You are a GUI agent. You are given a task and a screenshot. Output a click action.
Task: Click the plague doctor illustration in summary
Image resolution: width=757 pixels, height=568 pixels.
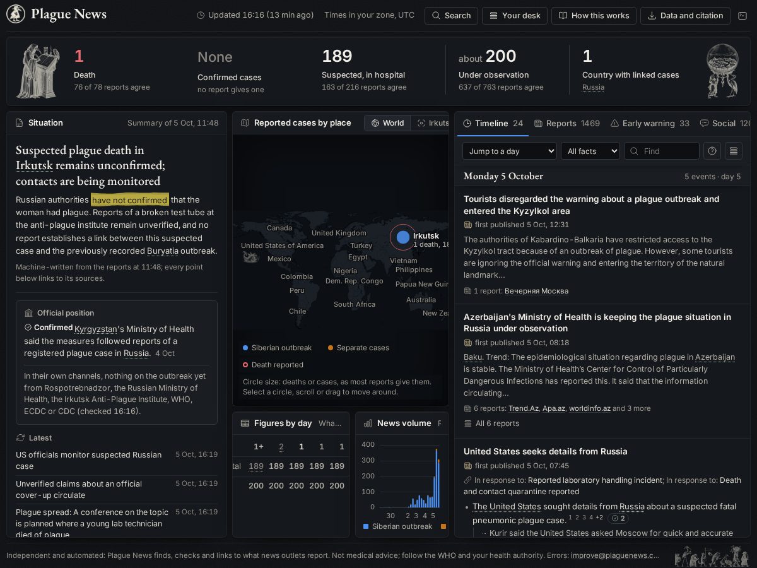pos(37,71)
